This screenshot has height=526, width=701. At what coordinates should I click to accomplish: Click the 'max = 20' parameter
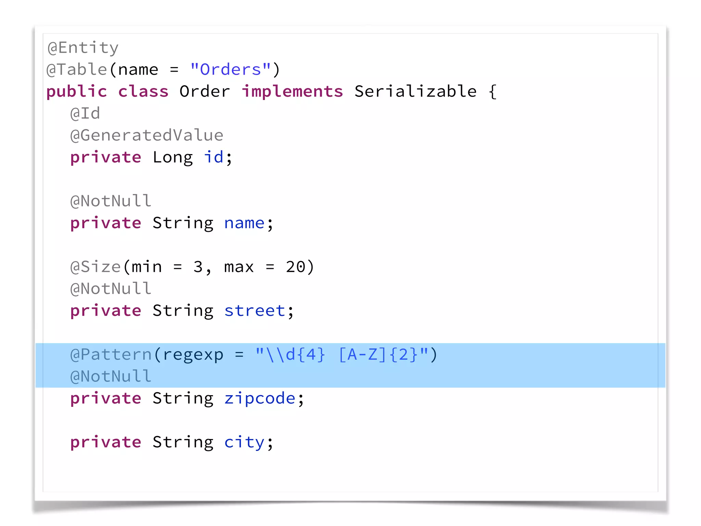(x=265, y=267)
